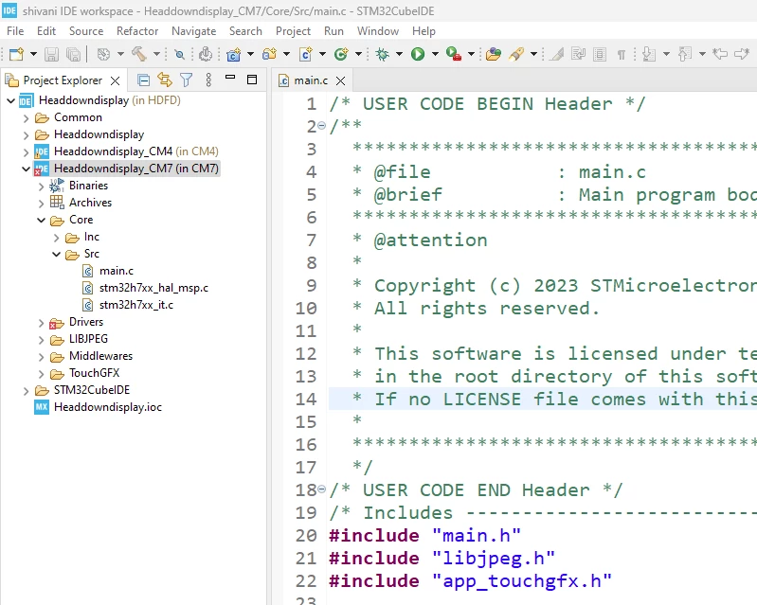Viewport: 757px width, 605px height.
Task: Toggle the block selection mode icon
Action: click(x=600, y=54)
